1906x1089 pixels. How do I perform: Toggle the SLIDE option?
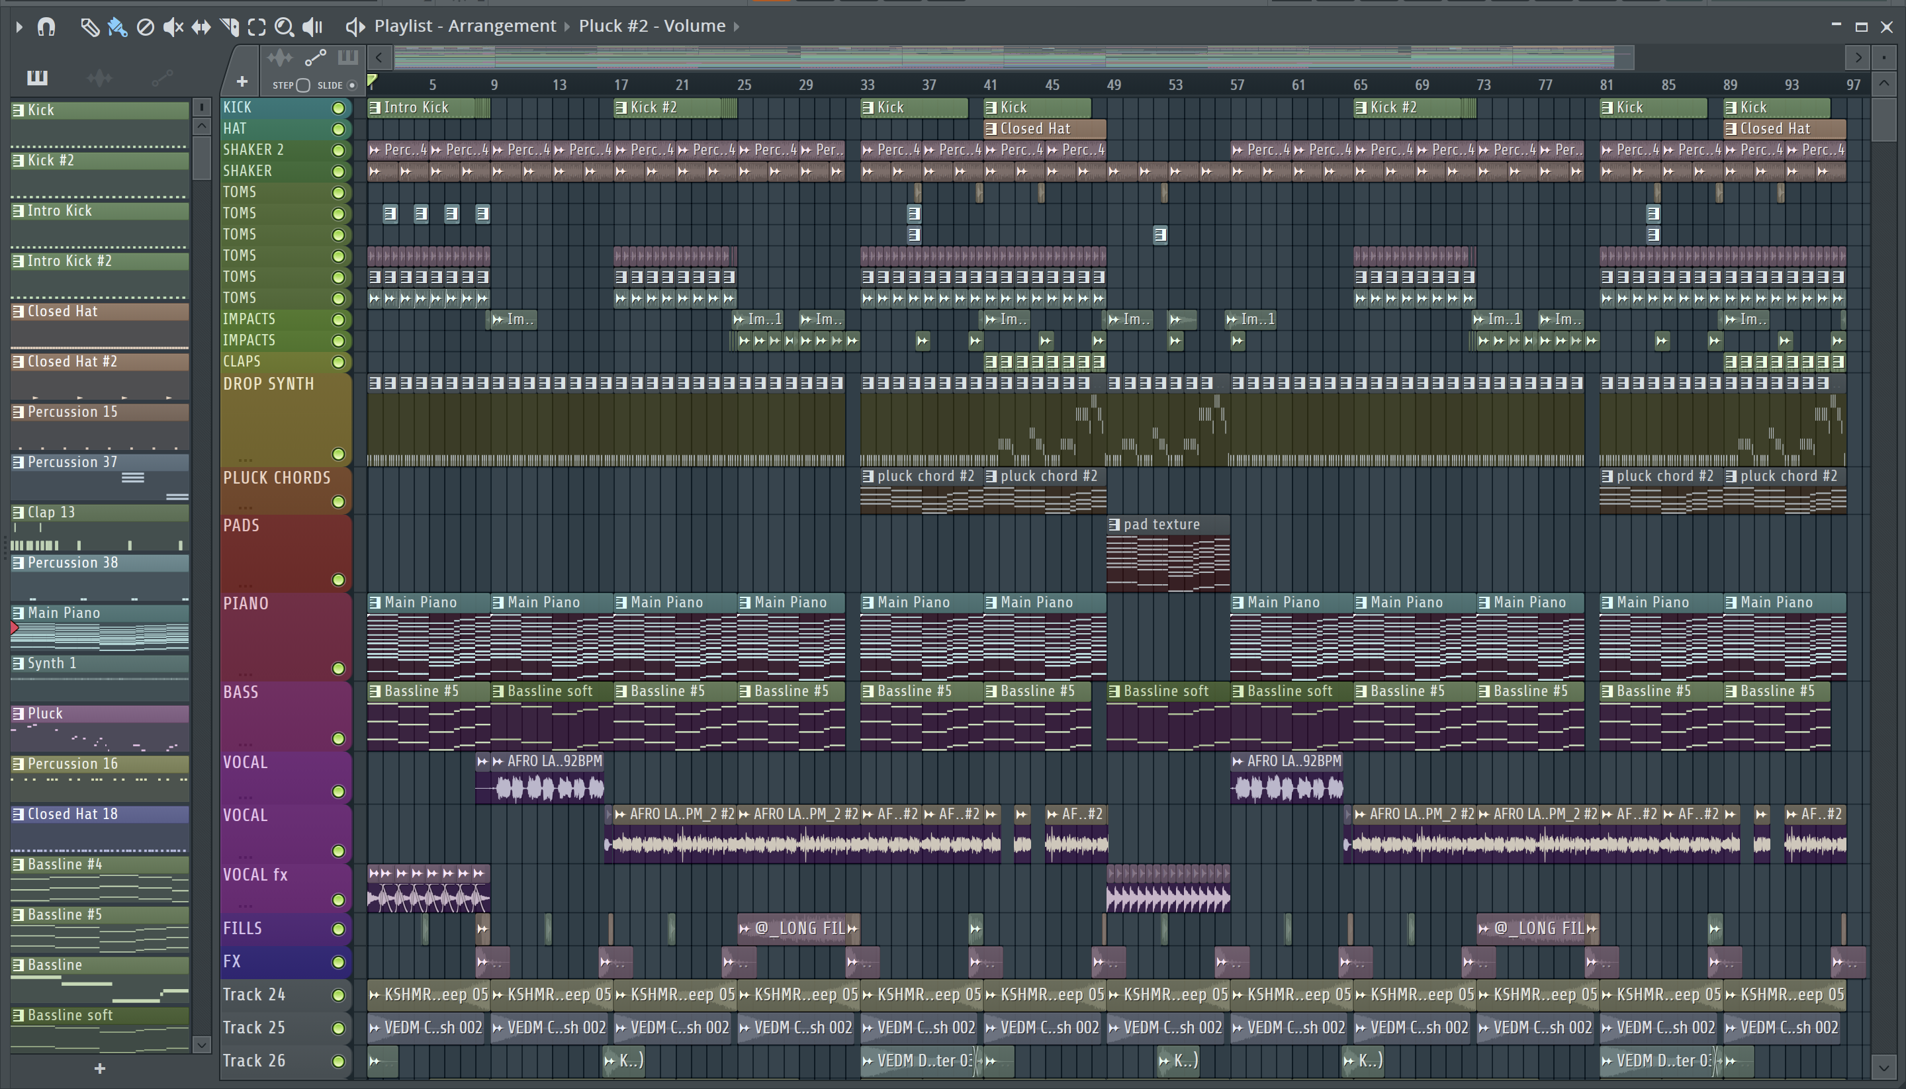pos(351,85)
